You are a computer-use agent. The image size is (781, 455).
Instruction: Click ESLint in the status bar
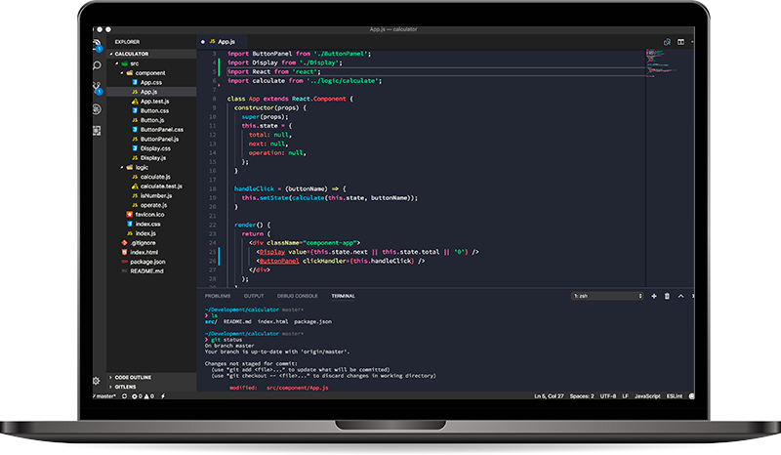point(675,396)
